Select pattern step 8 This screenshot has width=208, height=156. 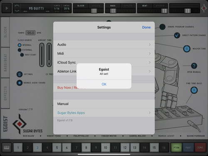pos(86,148)
